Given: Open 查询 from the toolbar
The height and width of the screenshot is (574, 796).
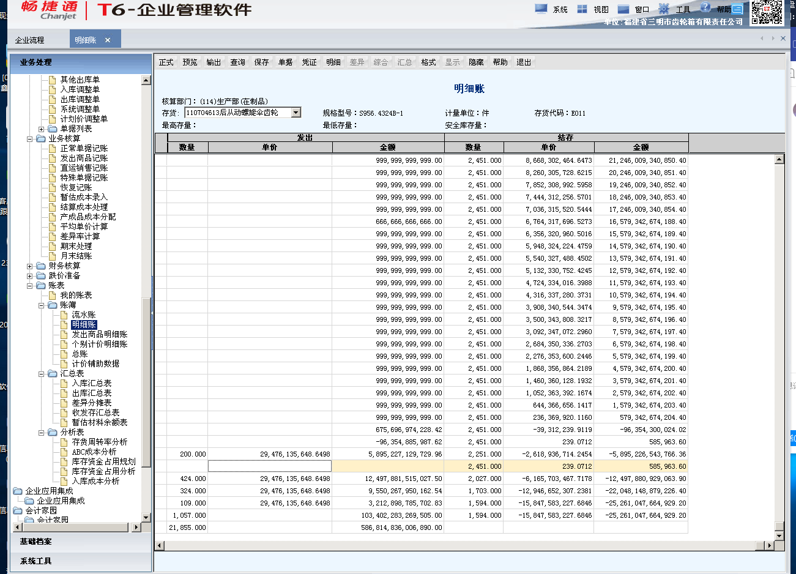Looking at the screenshot, I should coord(237,62).
